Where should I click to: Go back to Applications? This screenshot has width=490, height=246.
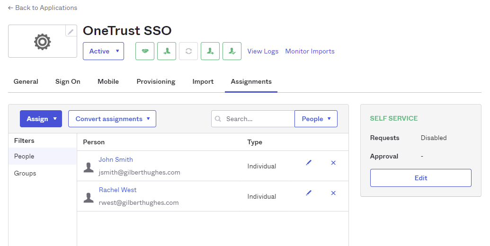pyautogui.click(x=43, y=8)
